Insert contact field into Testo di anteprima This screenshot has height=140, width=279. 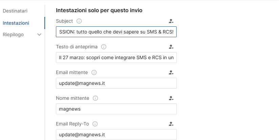[x=171, y=47]
